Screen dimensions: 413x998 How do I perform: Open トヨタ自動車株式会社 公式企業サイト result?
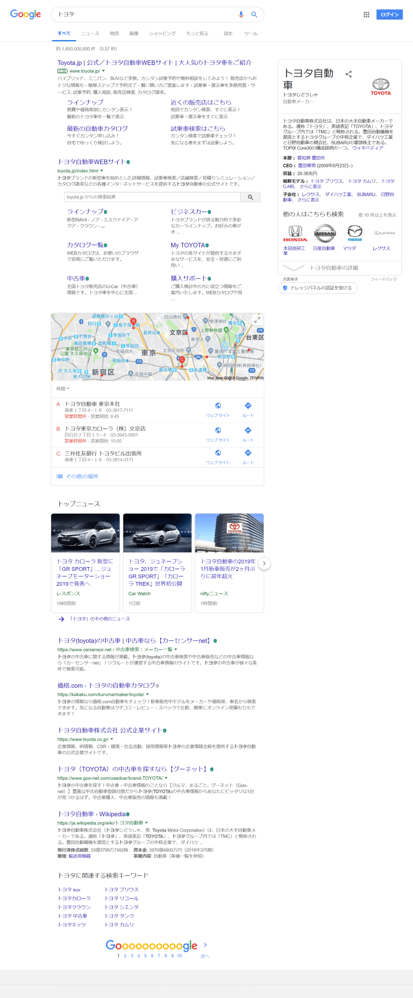pos(110,730)
